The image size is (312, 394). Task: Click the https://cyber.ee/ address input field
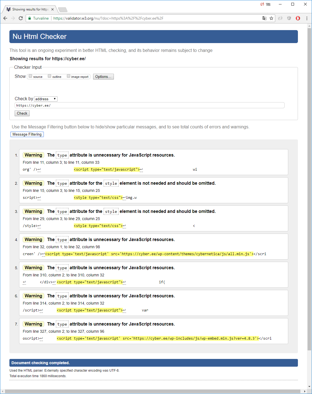[x=149, y=105]
